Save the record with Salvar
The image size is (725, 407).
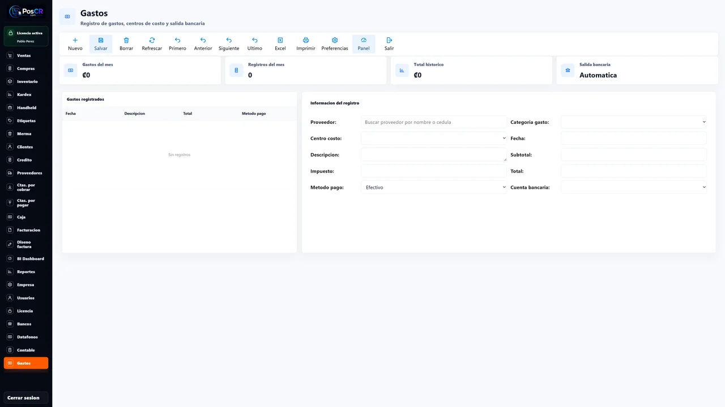point(101,44)
